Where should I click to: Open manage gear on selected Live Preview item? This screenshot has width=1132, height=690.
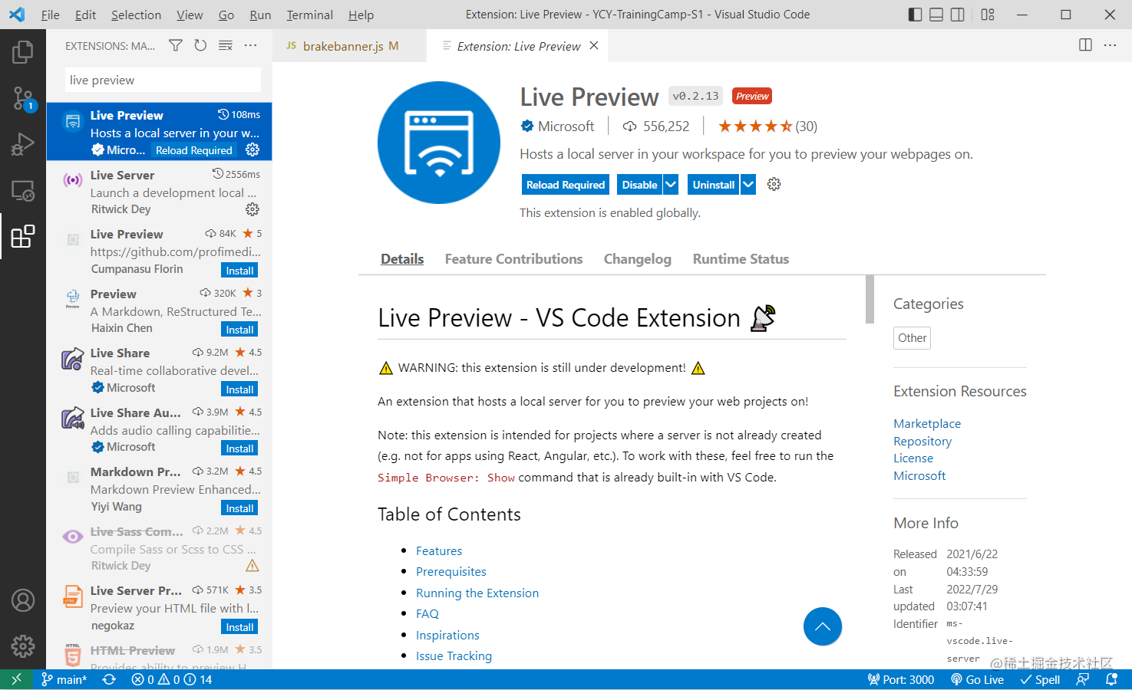[252, 149]
